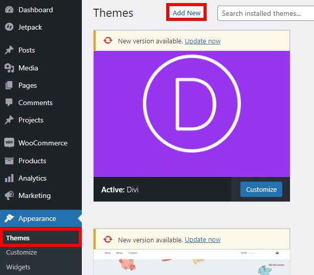Image resolution: width=314 pixels, height=275 pixels.
Task: Open WooCommerce settings menu
Action: click(41, 143)
